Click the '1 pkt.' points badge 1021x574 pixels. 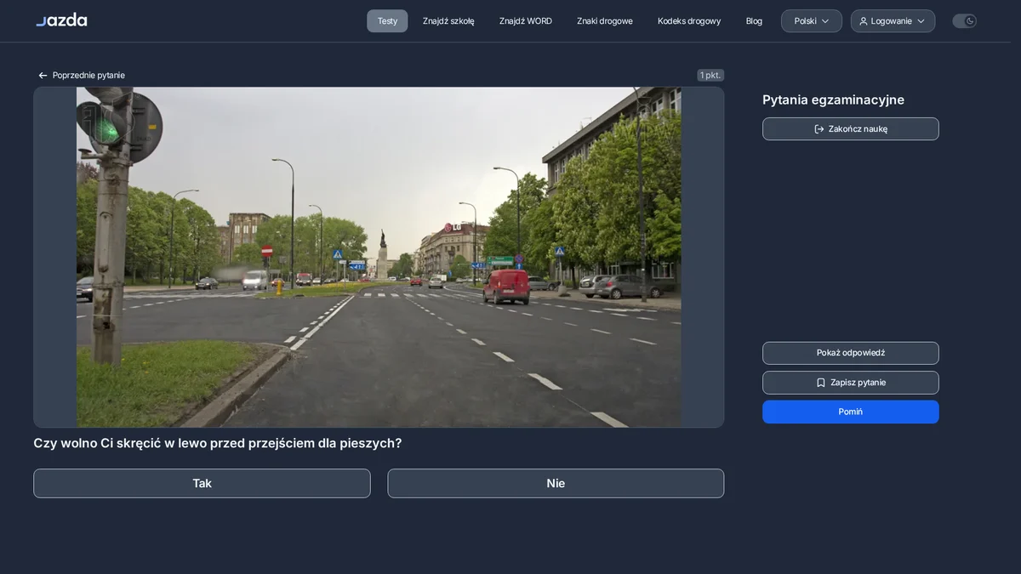tap(710, 76)
